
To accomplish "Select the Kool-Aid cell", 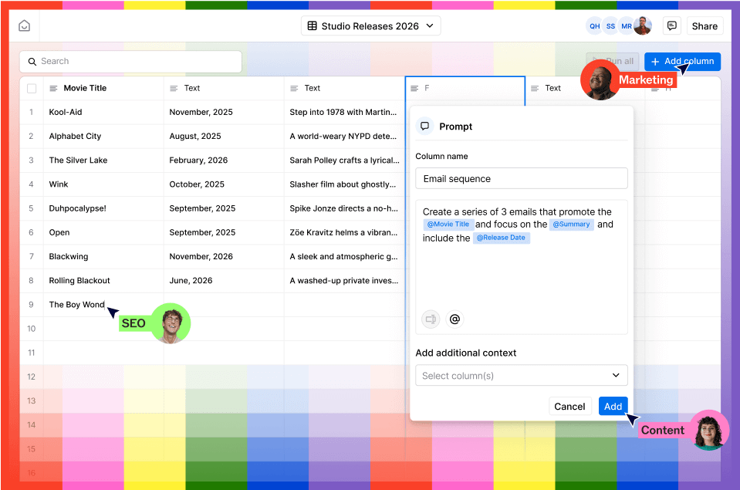I will pos(103,113).
